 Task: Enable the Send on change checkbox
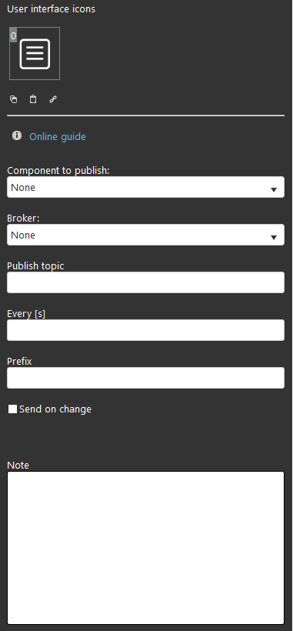click(13, 409)
